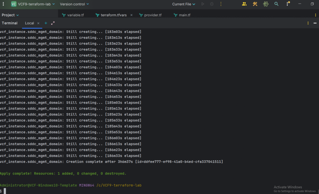Hide the Terminal tool window
Viewport: 319px width, 194px height.
(315, 23)
